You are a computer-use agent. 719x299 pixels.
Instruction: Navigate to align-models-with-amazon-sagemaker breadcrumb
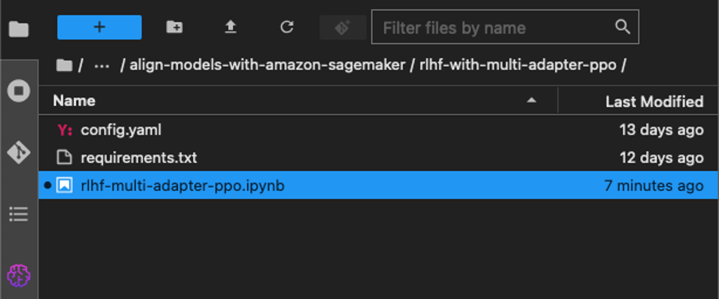coord(267,65)
